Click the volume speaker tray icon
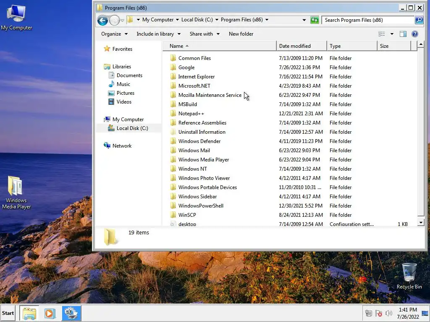Viewport: 430px width, 322px height. click(389, 313)
